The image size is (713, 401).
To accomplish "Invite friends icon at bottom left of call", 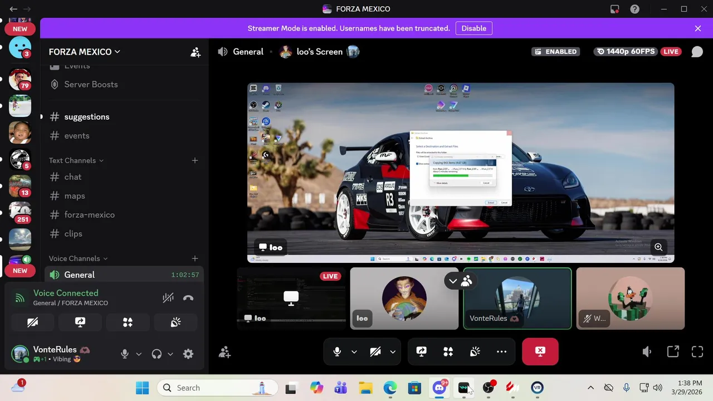I will pyautogui.click(x=224, y=352).
